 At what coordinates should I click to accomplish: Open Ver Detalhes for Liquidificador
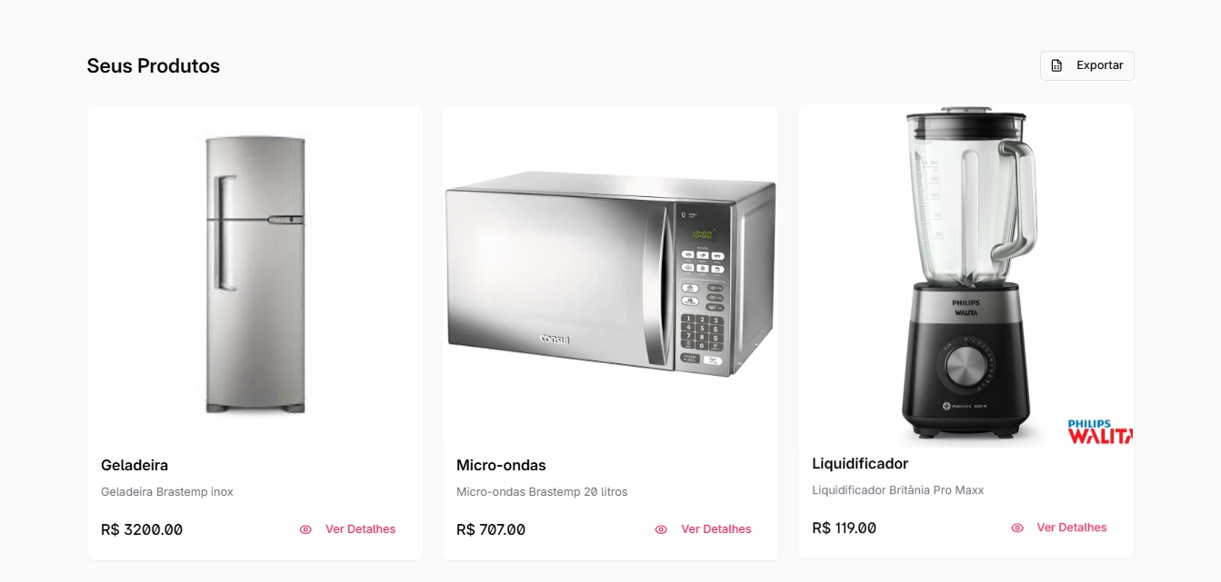pyautogui.click(x=1071, y=528)
